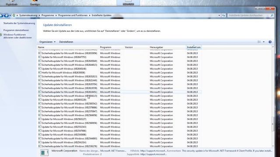The height and width of the screenshot is (157, 280).
Task: Open the Supportlink URL in the details pane
Action: [153, 154]
